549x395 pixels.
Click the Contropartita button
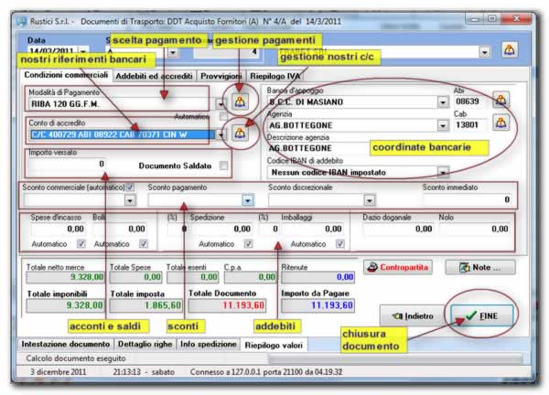[x=400, y=268]
